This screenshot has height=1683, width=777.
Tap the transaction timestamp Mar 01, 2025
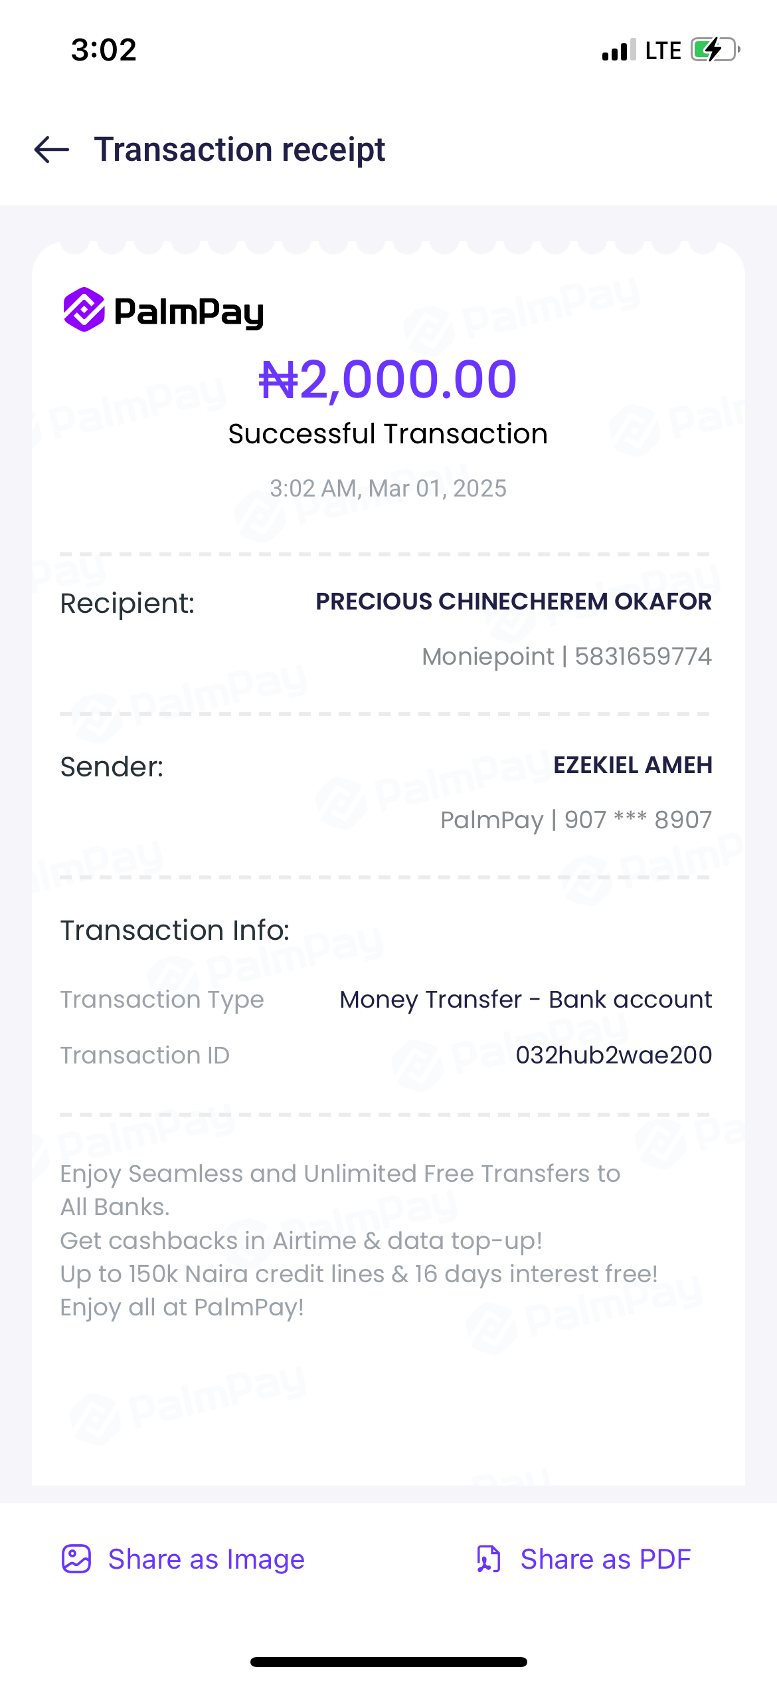point(388,489)
